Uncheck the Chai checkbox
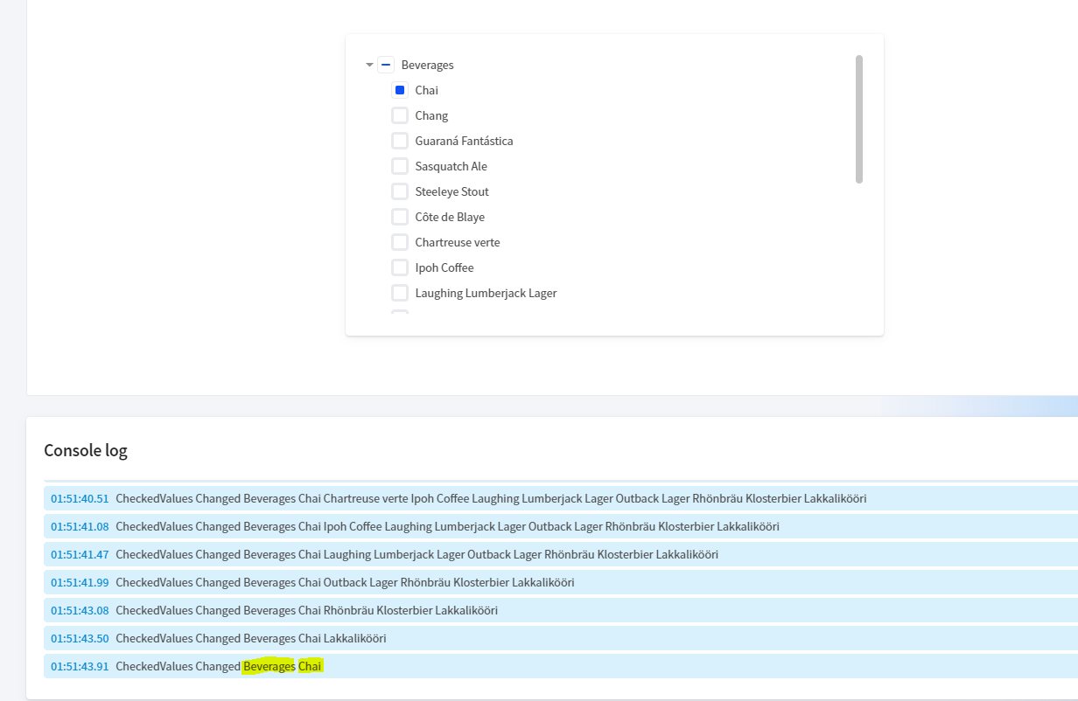This screenshot has width=1078, height=701. [x=400, y=90]
